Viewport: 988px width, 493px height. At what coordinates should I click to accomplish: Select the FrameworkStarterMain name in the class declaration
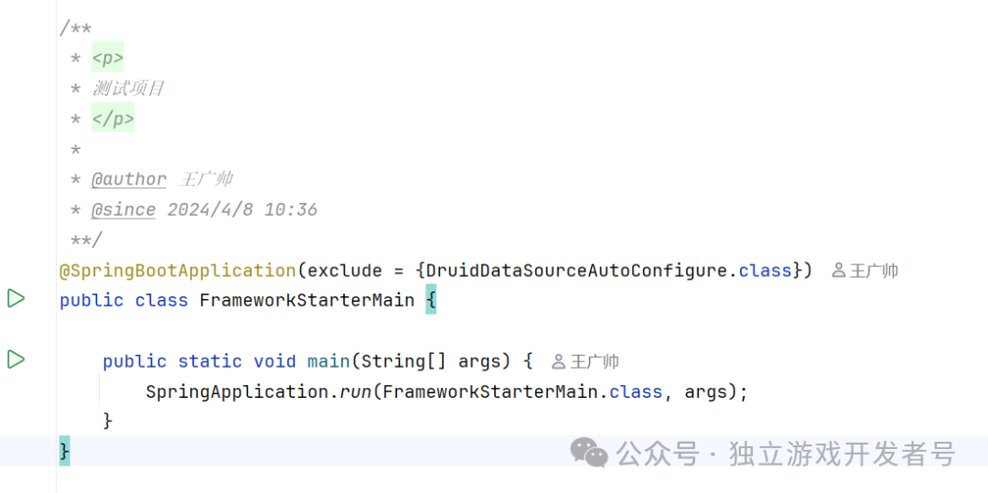[x=306, y=301]
